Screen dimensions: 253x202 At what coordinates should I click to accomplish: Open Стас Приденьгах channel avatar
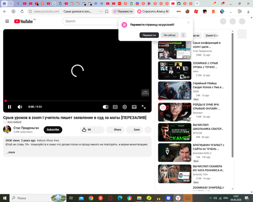coord(7,129)
